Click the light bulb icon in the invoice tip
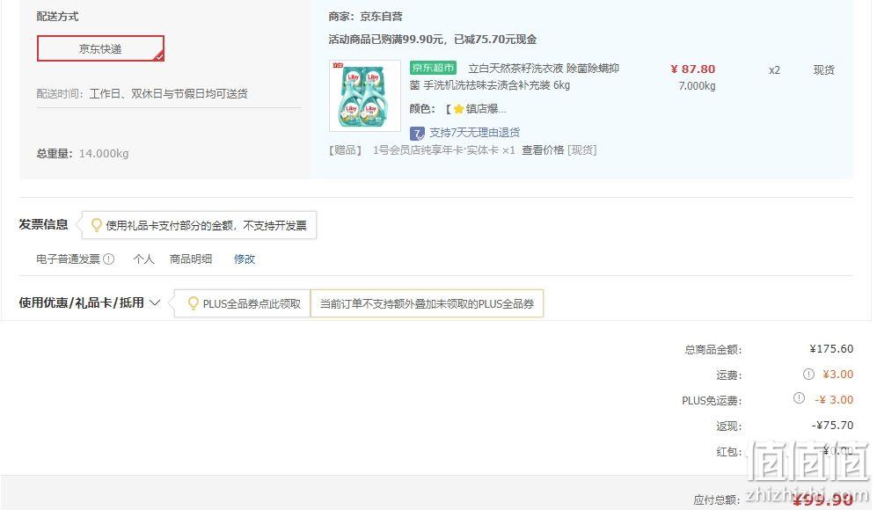The image size is (877, 510). pos(96,225)
